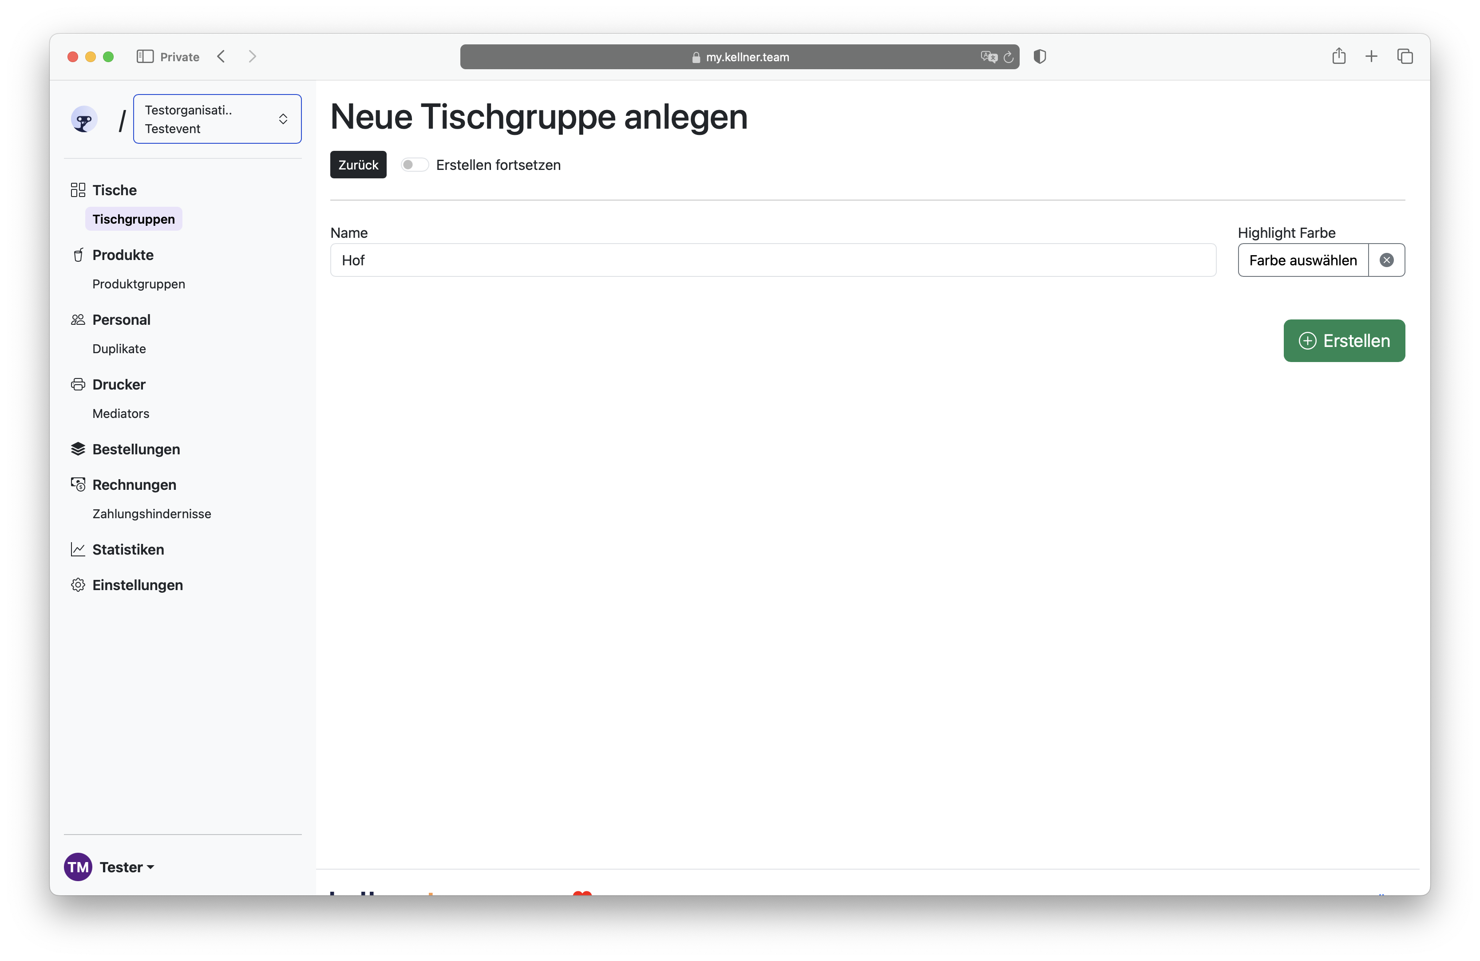The image size is (1480, 961).
Task: Click the Share icon
Action: pos(1339,56)
